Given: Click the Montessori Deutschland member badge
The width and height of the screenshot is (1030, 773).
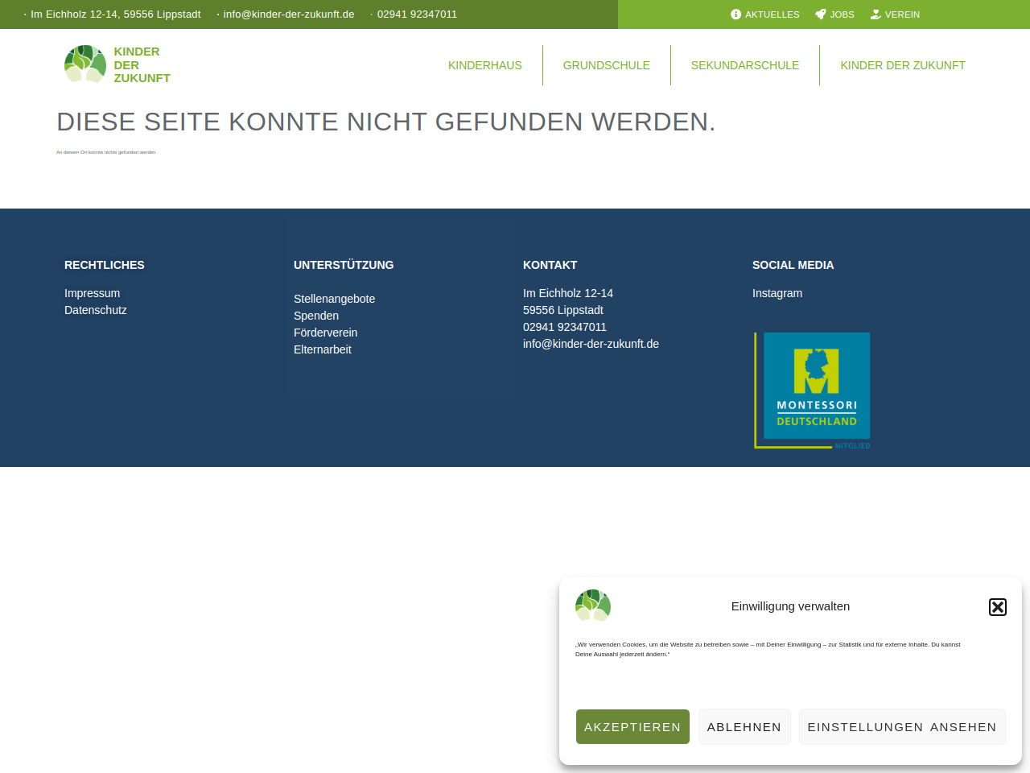Looking at the screenshot, I should click(813, 391).
